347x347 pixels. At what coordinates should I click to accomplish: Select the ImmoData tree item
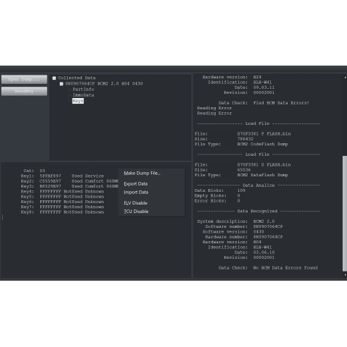pos(83,95)
